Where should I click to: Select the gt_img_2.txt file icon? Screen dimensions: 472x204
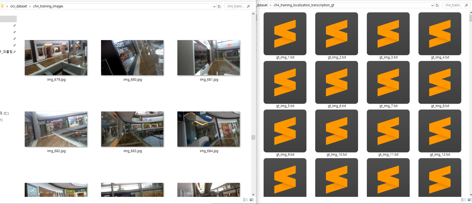click(337, 34)
